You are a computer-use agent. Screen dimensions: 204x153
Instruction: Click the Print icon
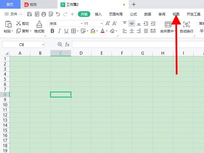pyautogui.click(x=44, y=14)
